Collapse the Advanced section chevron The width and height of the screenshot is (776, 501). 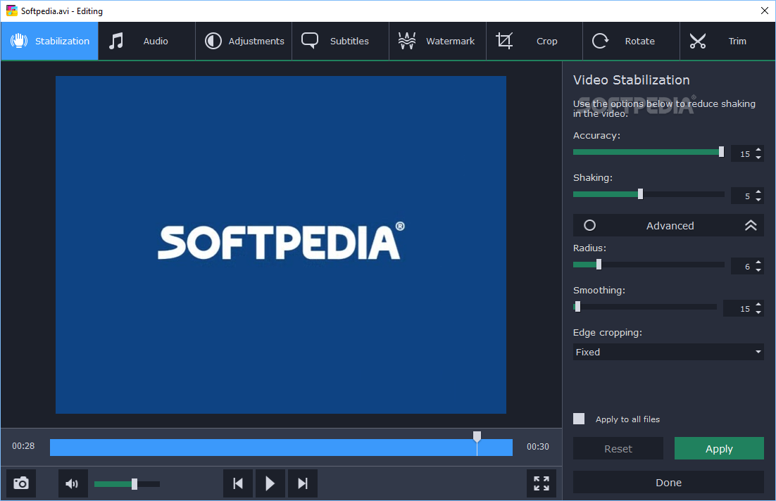tap(751, 226)
